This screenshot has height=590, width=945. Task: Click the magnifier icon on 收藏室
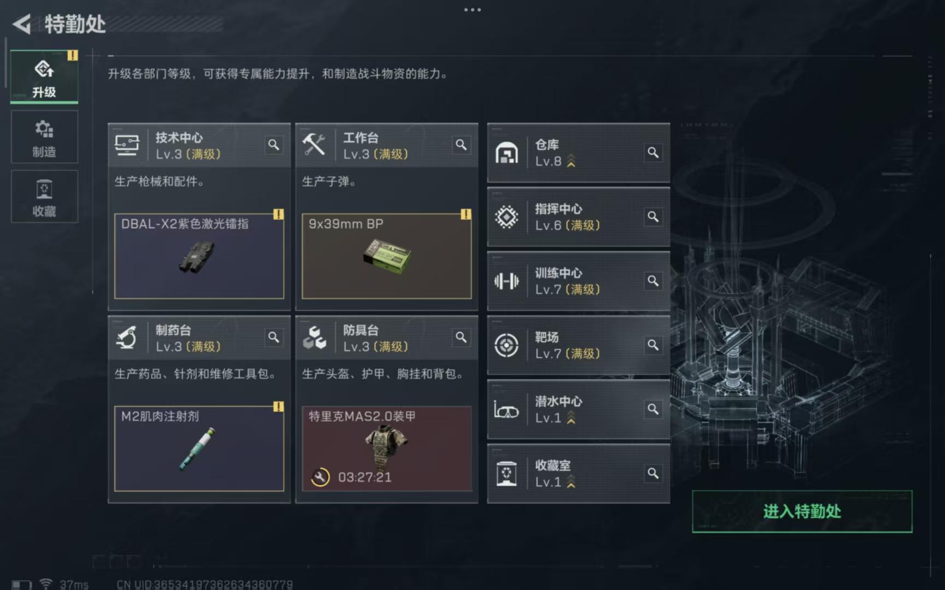[653, 473]
